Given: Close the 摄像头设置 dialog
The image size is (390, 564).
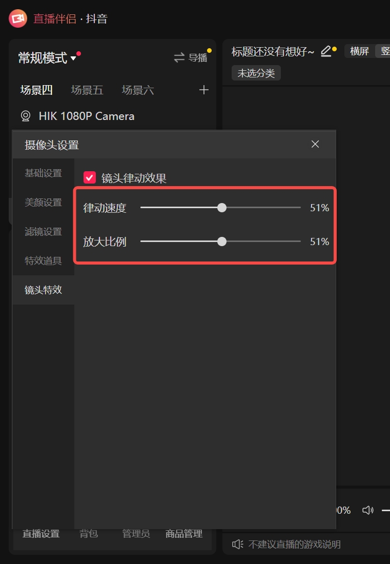Looking at the screenshot, I should point(315,145).
